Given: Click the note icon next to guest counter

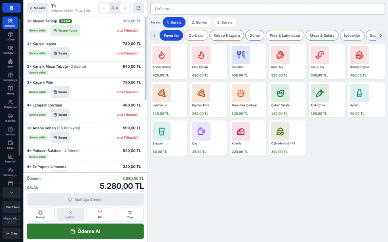Looking at the screenshot, I should pyautogui.click(x=138, y=8).
